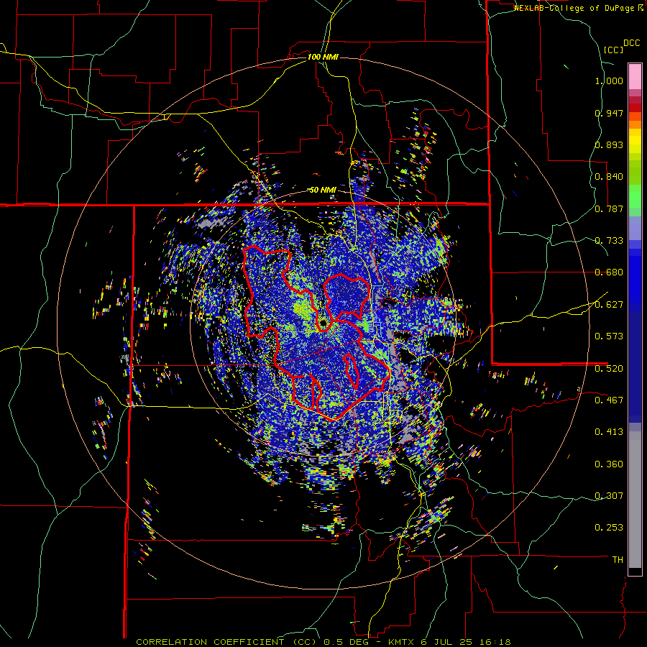Click the 6 JUL 25 date text
Image resolution: width=647 pixels, height=647 pixels.
(447, 642)
